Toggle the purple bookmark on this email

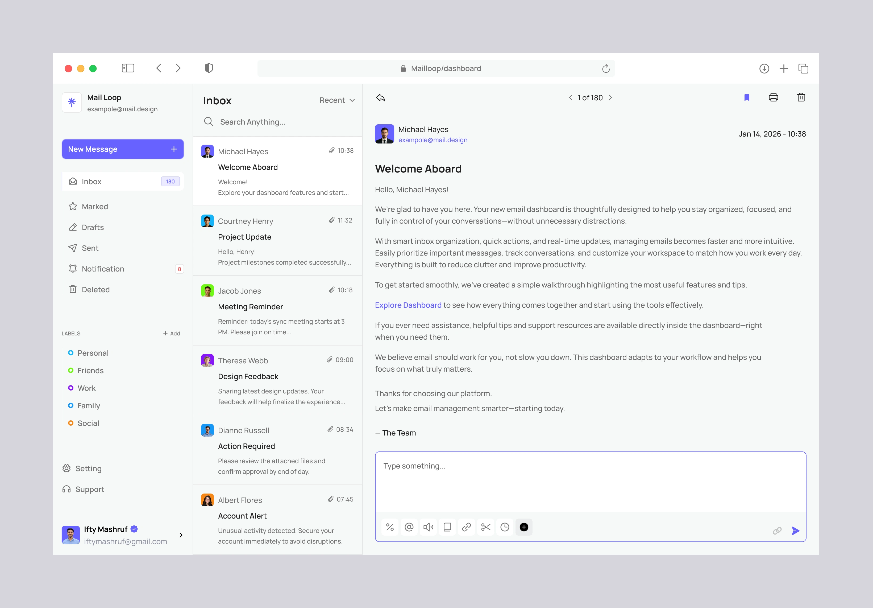click(x=746, y=98)
